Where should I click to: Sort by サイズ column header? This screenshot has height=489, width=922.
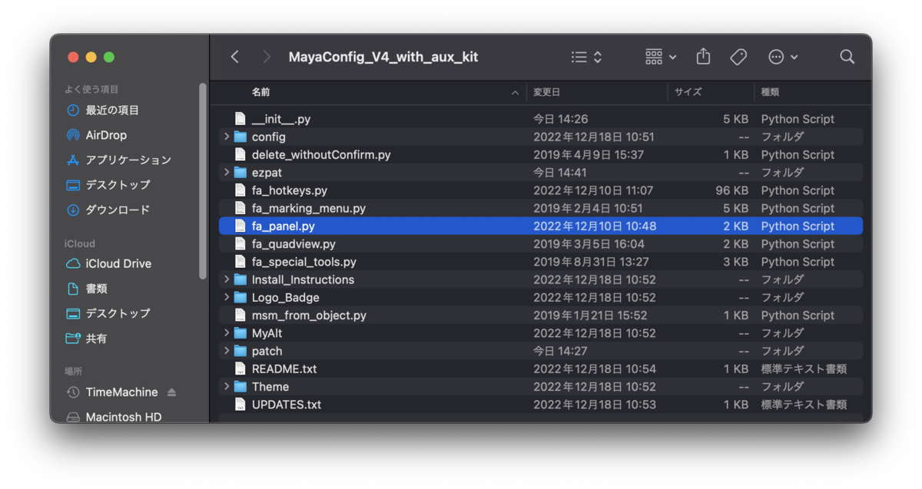688,92
